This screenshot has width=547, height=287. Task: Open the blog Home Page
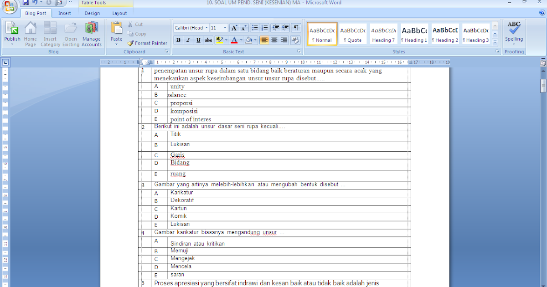tap(31, 34)
